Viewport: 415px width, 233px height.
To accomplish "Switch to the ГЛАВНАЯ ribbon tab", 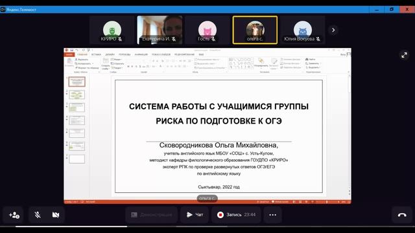I will tap(82, 54).
